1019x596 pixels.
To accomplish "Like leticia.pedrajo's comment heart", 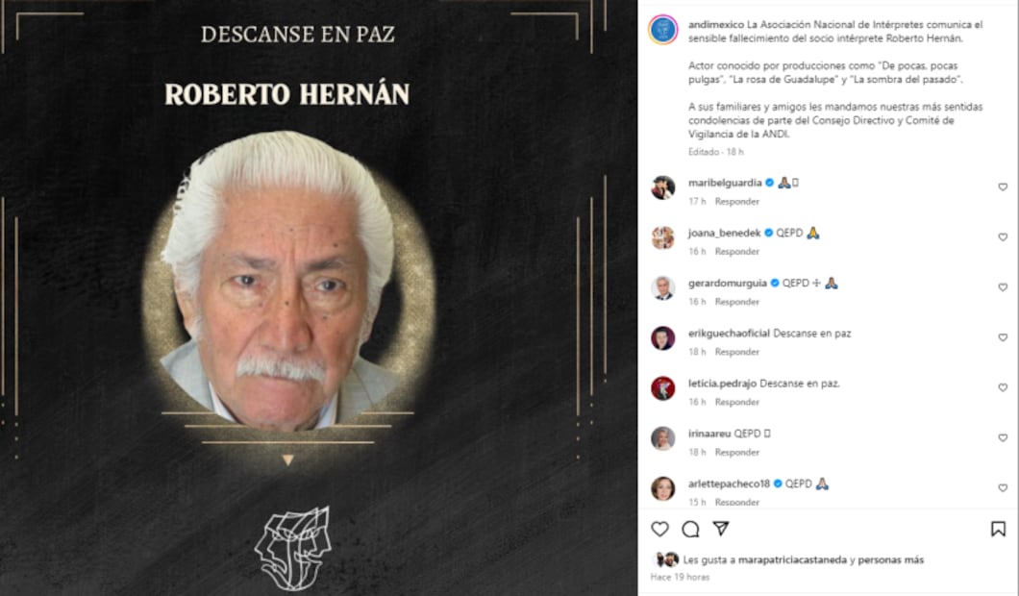I will 1003,387.
